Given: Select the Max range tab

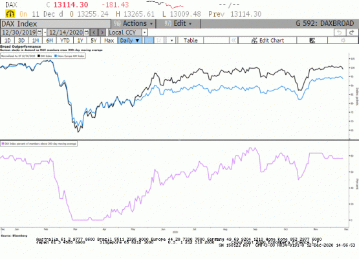Looking at the screenshot, I should tap(109, 40).
